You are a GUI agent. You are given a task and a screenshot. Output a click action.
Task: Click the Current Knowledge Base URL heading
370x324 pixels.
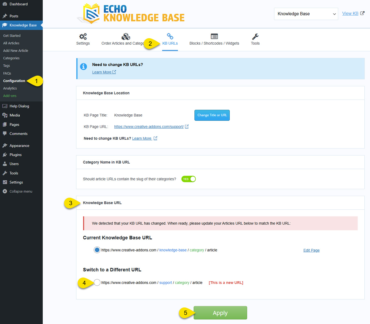(118, 238)
